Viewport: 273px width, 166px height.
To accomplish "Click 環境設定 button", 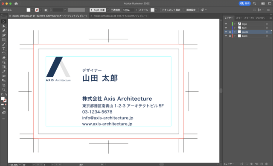I will [x=191, y=10].
